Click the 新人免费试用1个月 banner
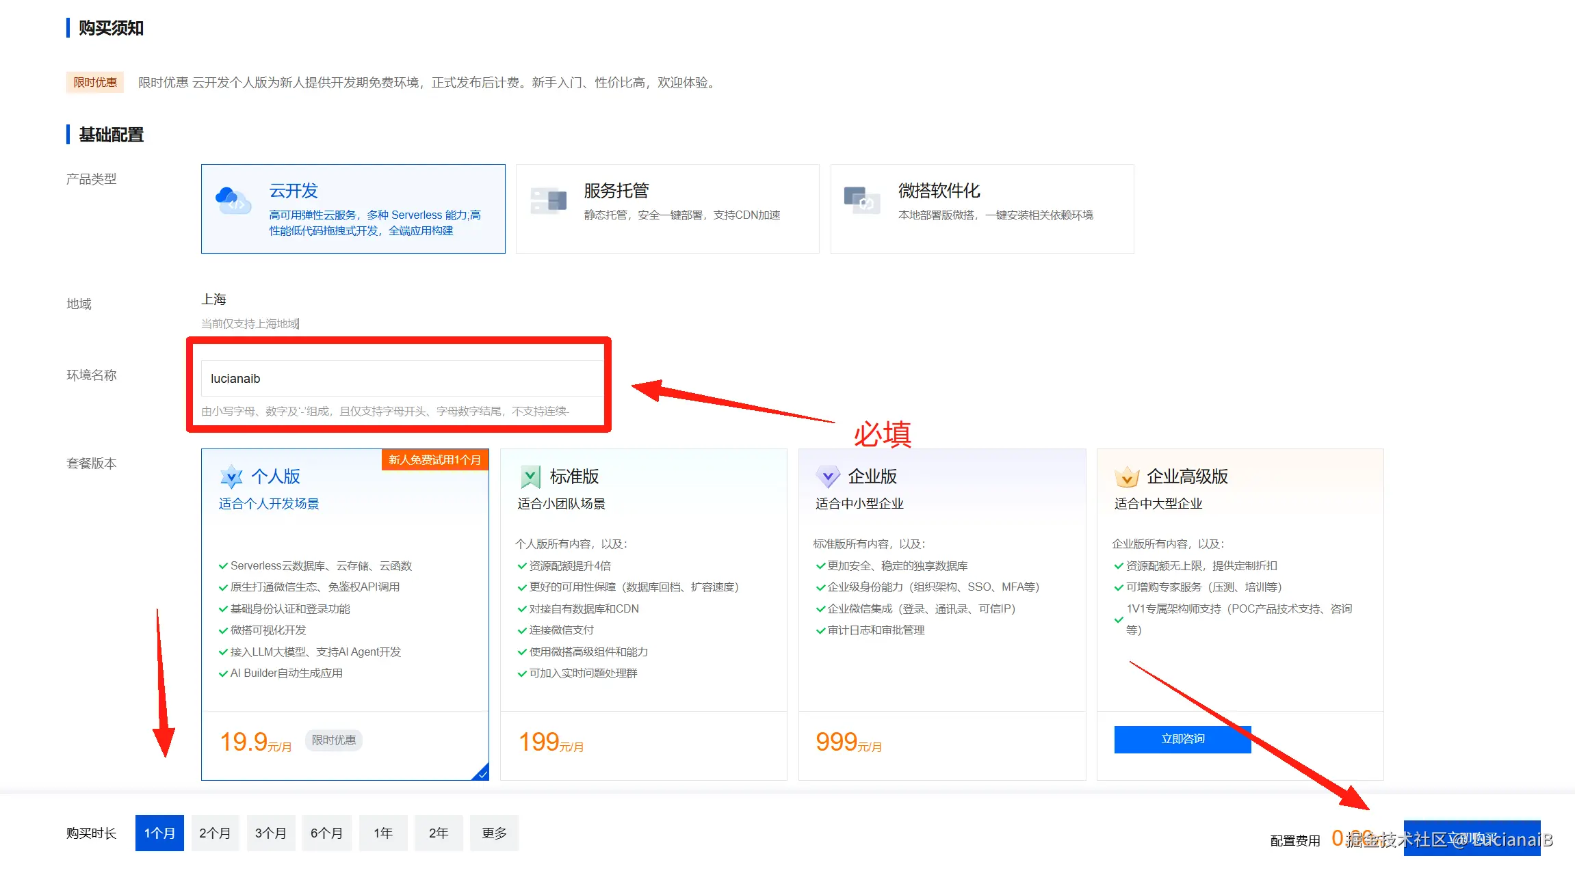This screenshot has width=1575, height=871. [434, 460]
